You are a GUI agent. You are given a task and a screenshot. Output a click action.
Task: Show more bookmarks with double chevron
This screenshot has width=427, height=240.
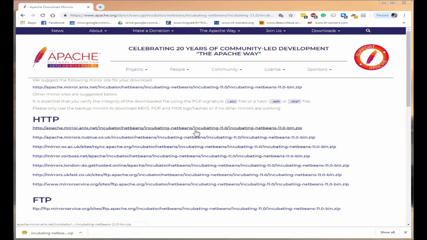pos(404,23)
